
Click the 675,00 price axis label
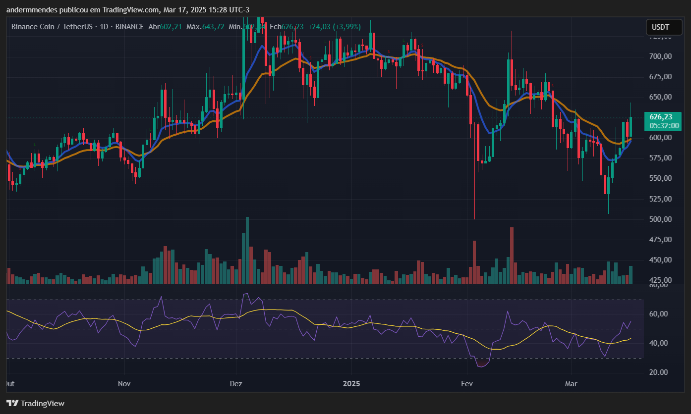662,77
